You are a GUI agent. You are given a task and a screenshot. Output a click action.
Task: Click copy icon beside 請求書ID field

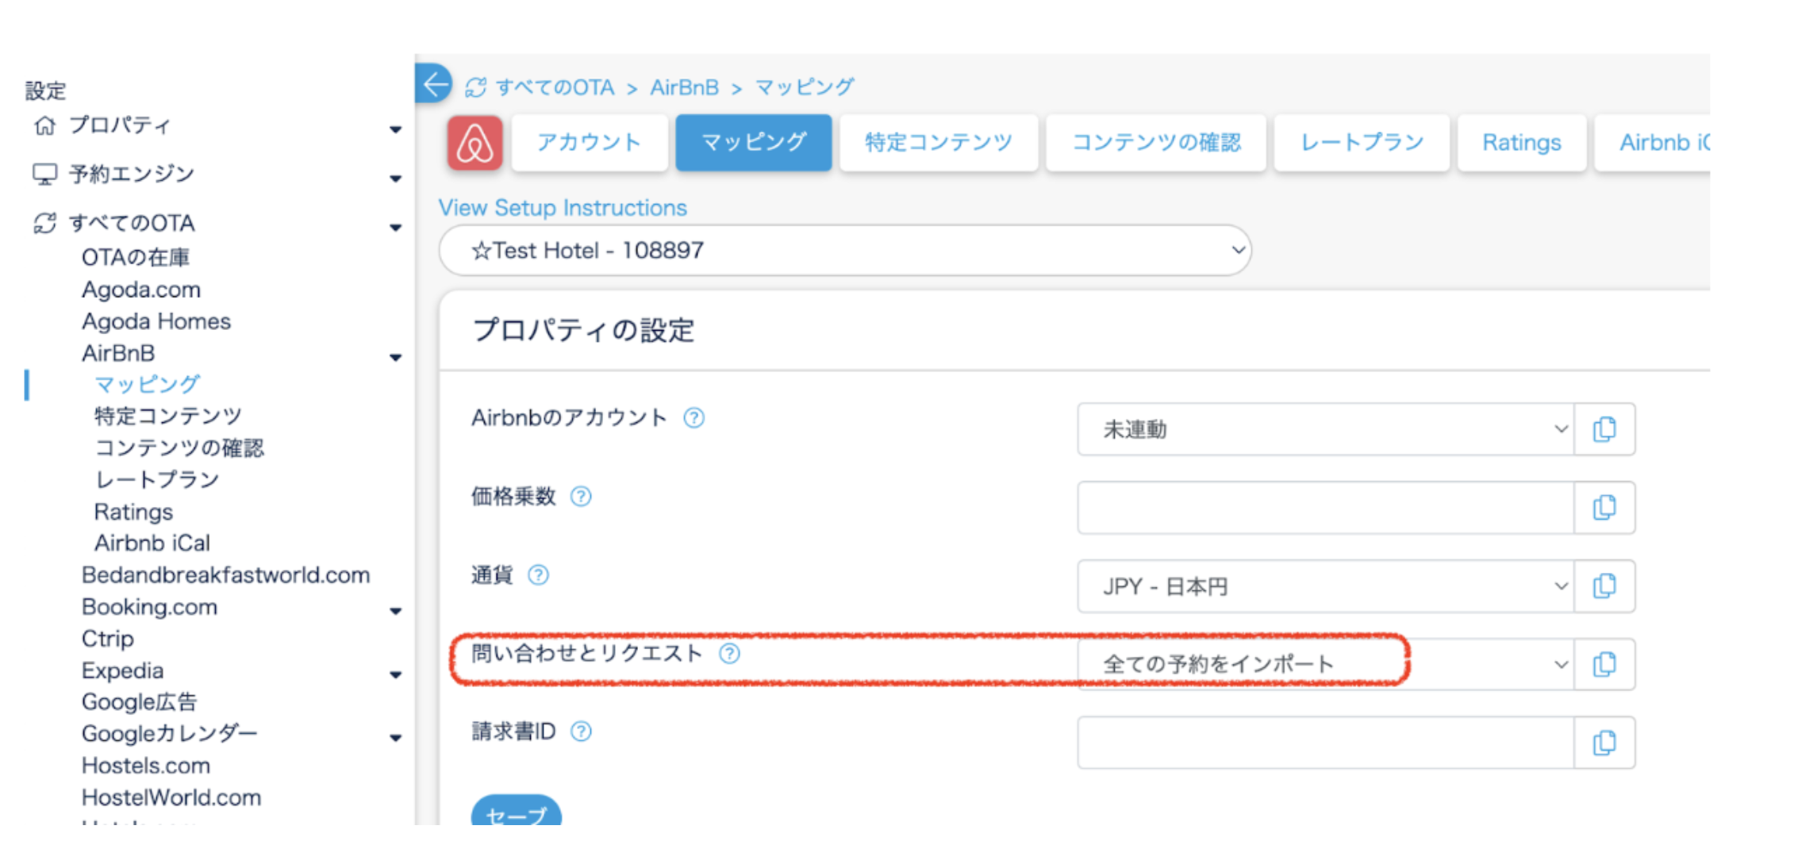[x=1604, y=743]
